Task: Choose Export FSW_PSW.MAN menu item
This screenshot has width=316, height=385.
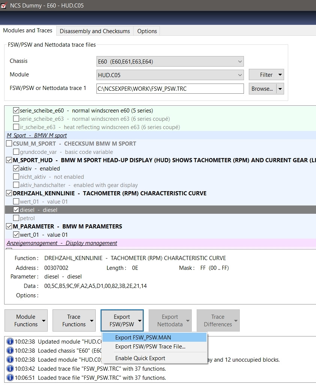Action: click(155, 337)
